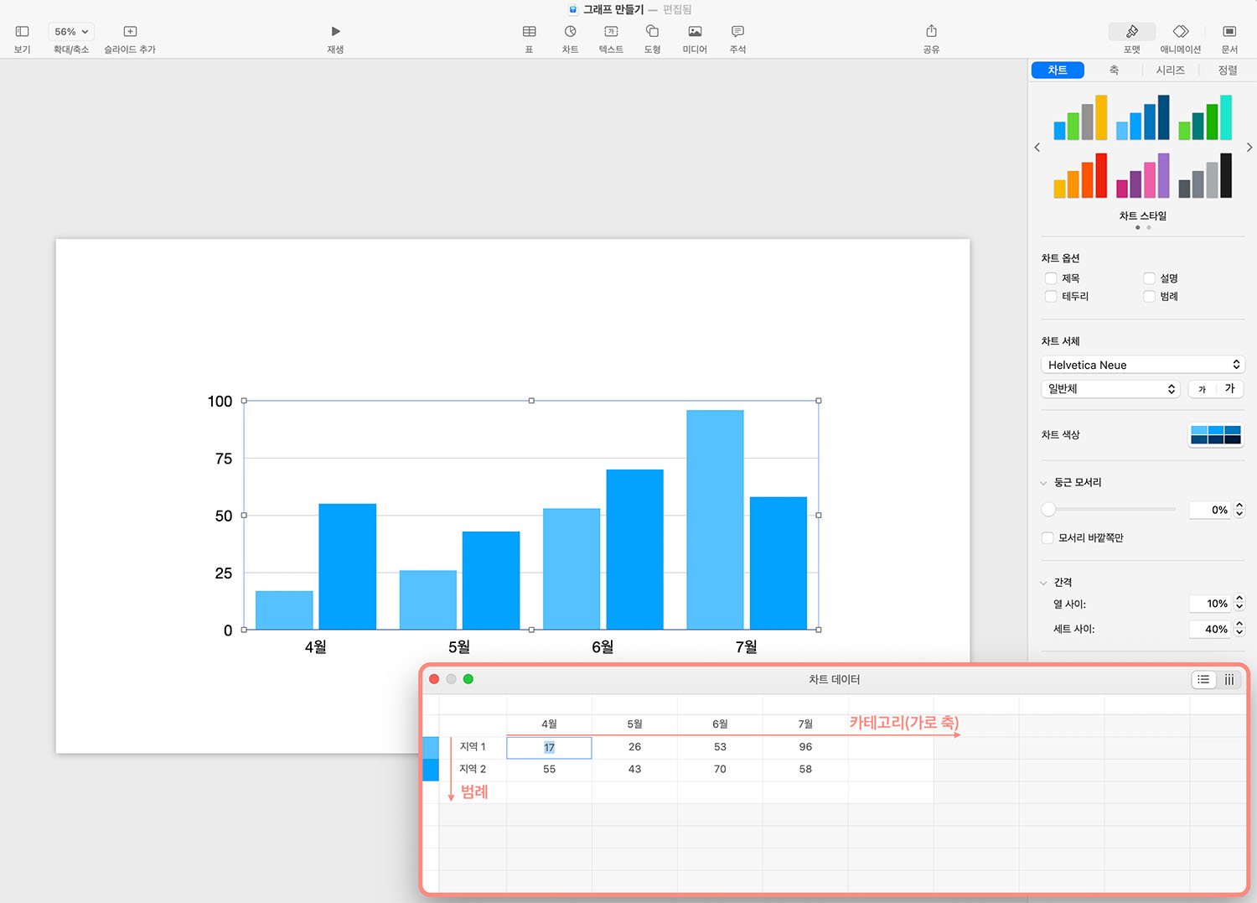The image size is (1257, 903).
Task: Decrease chart font size with small 가
Action: pyautogui.click(x=1202, y=389)
